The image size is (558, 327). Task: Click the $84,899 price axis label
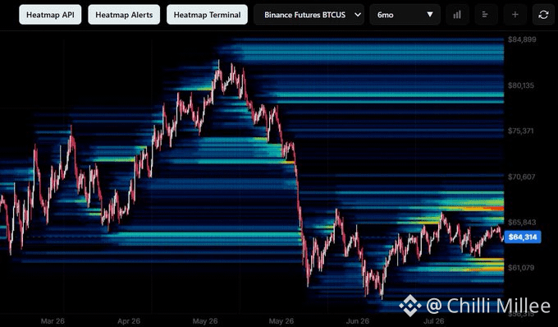522,39
